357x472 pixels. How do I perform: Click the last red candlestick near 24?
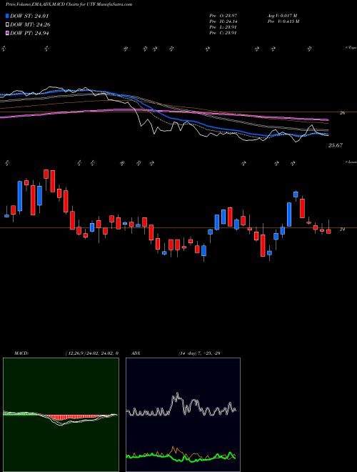point(328,231)
